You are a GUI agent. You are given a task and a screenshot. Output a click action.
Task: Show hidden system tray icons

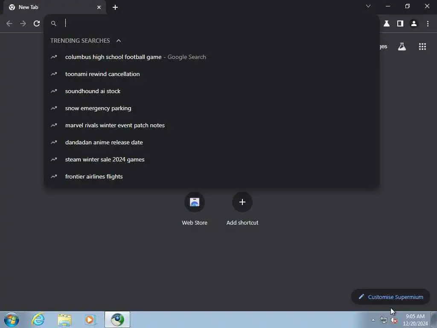pos(373,320)
